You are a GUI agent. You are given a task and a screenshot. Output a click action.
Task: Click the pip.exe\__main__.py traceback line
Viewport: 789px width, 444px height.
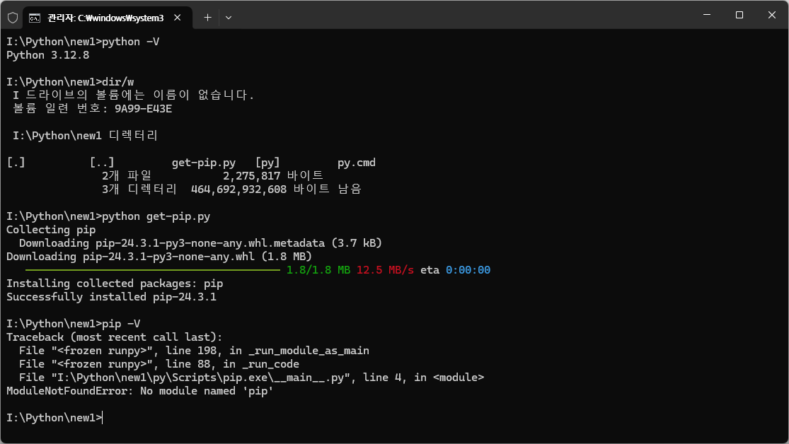pyautogui.click(x=252, y=378)
